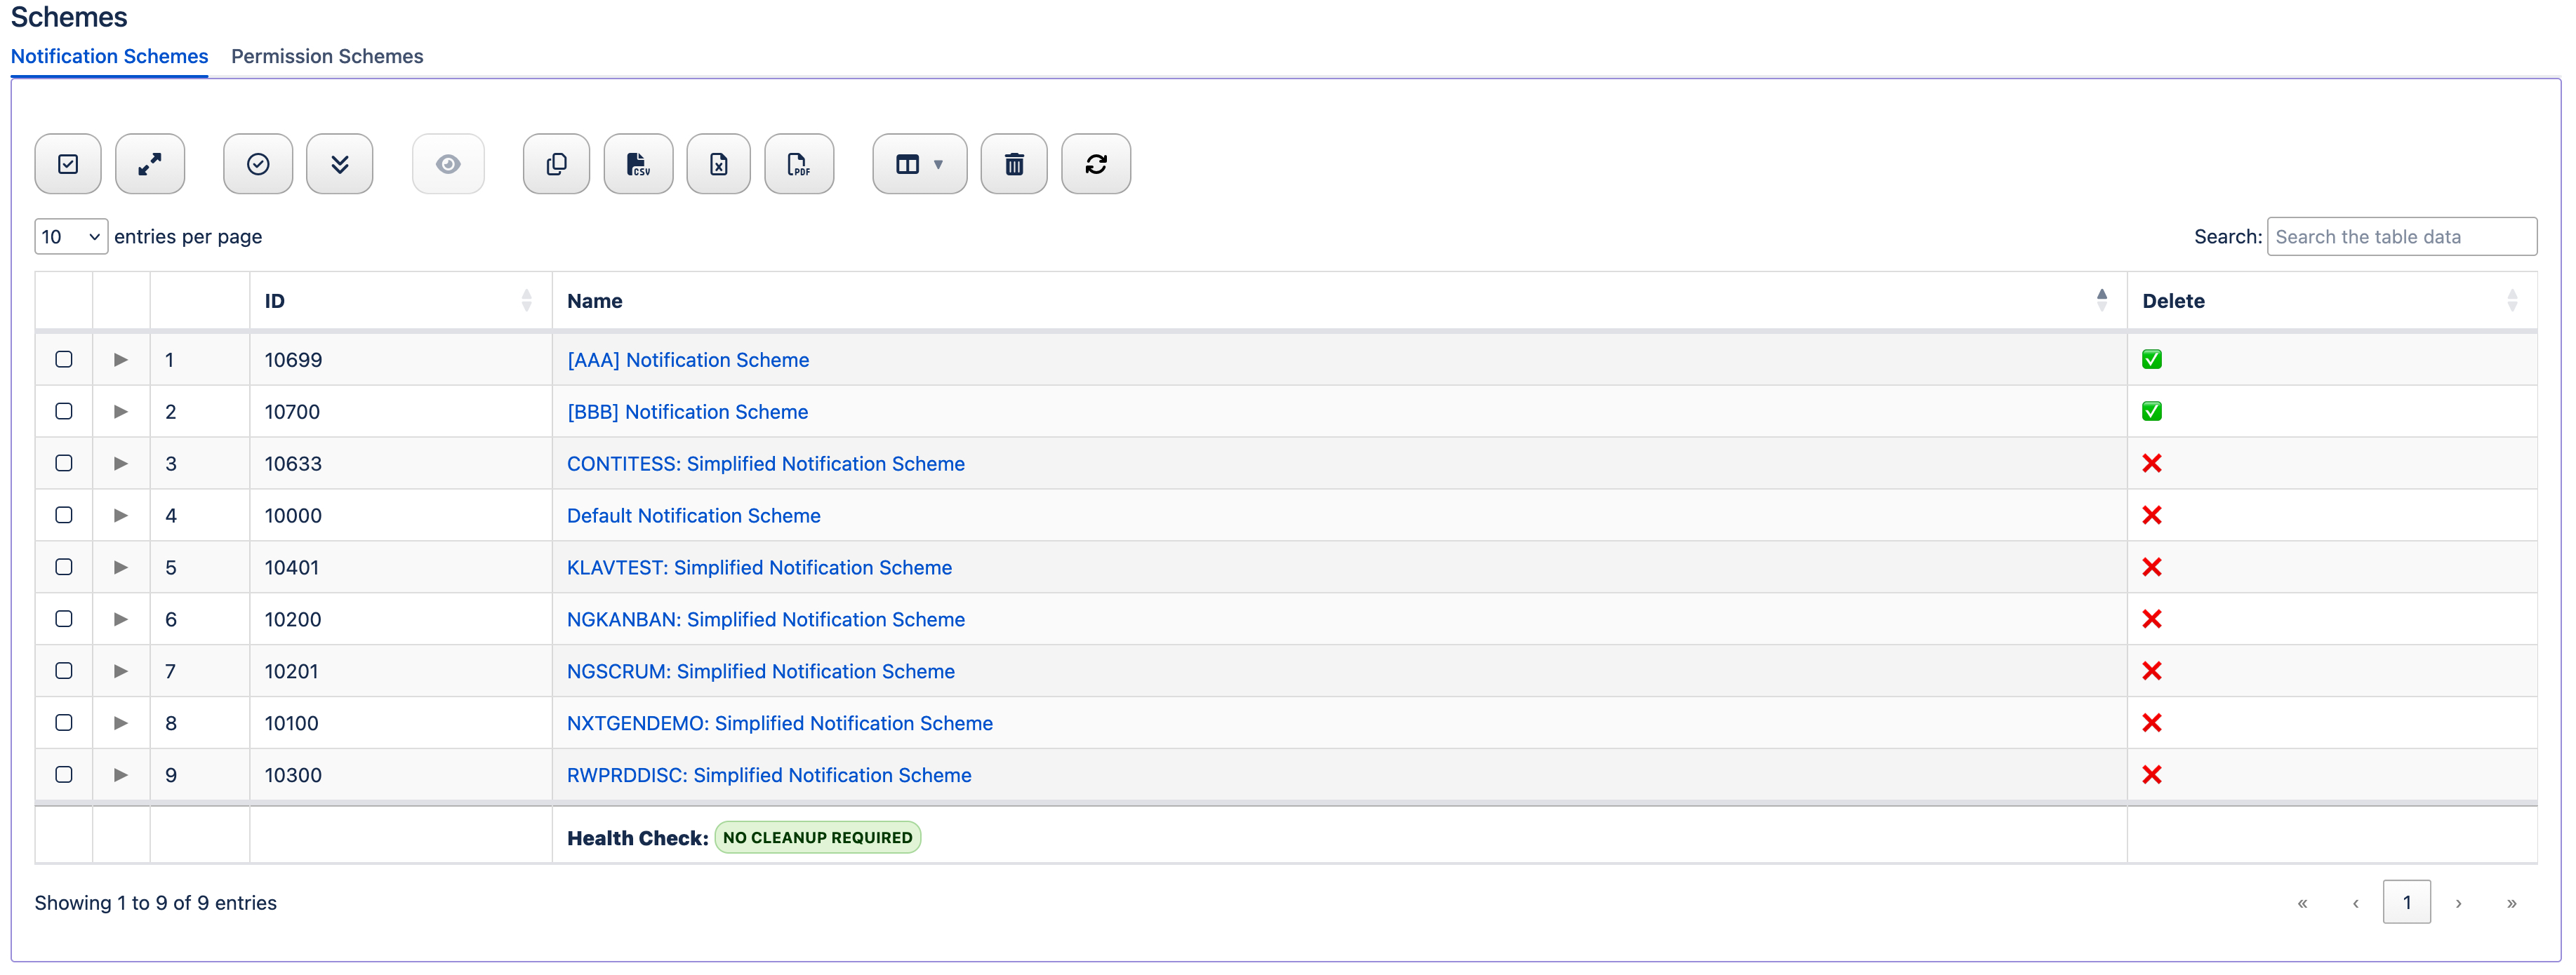Viewport: 2576px width, 975px height.
Task: Tick checkbox for Default Notification Scheme row
Action: click(x=64, y=516)
